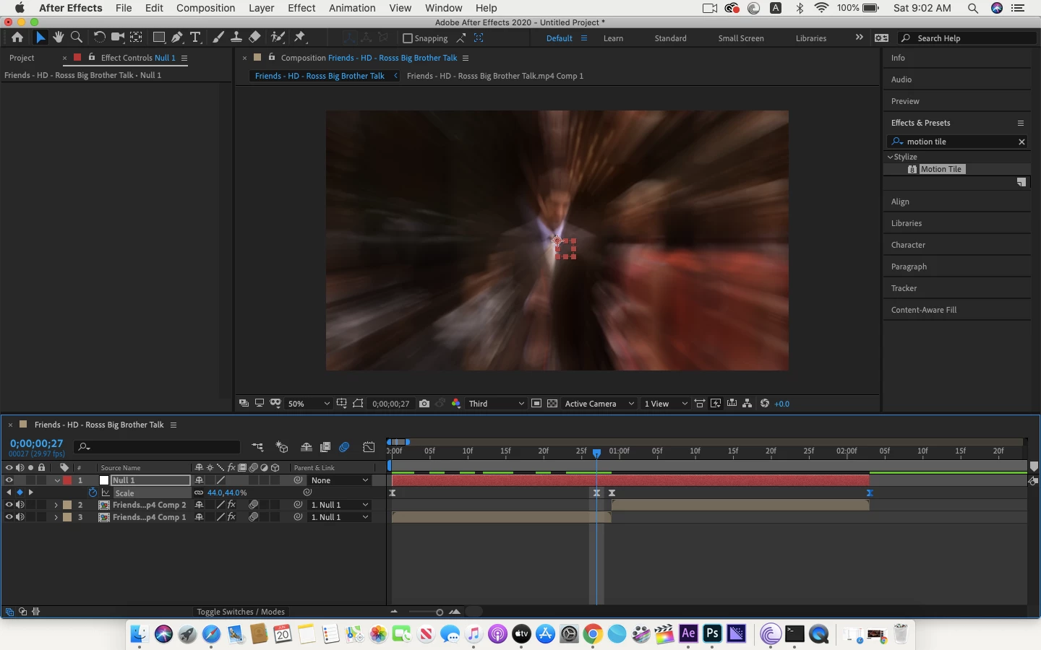This screenshot has height=650, width=1041.
Task: Select the Eraser tool
Action: (254, 38)
